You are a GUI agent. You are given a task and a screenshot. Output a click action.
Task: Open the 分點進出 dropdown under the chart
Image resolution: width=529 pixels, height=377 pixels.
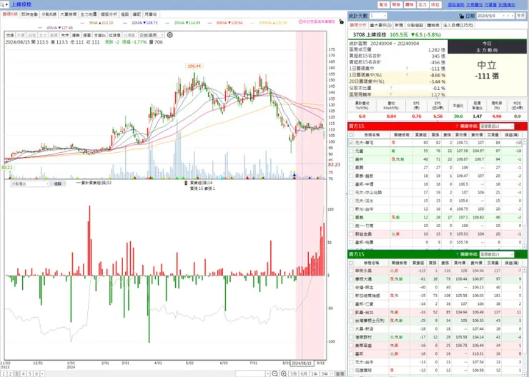pos(30,184)
